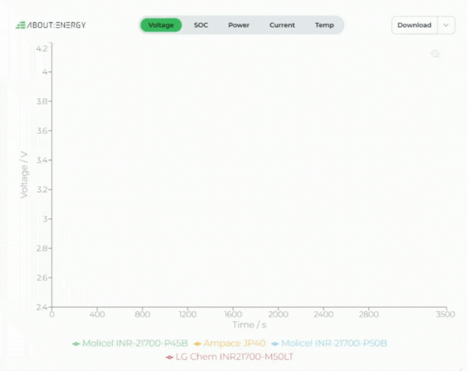Toggle LG Chem INR21700-M50LT legend series

[x=229, y=357]
